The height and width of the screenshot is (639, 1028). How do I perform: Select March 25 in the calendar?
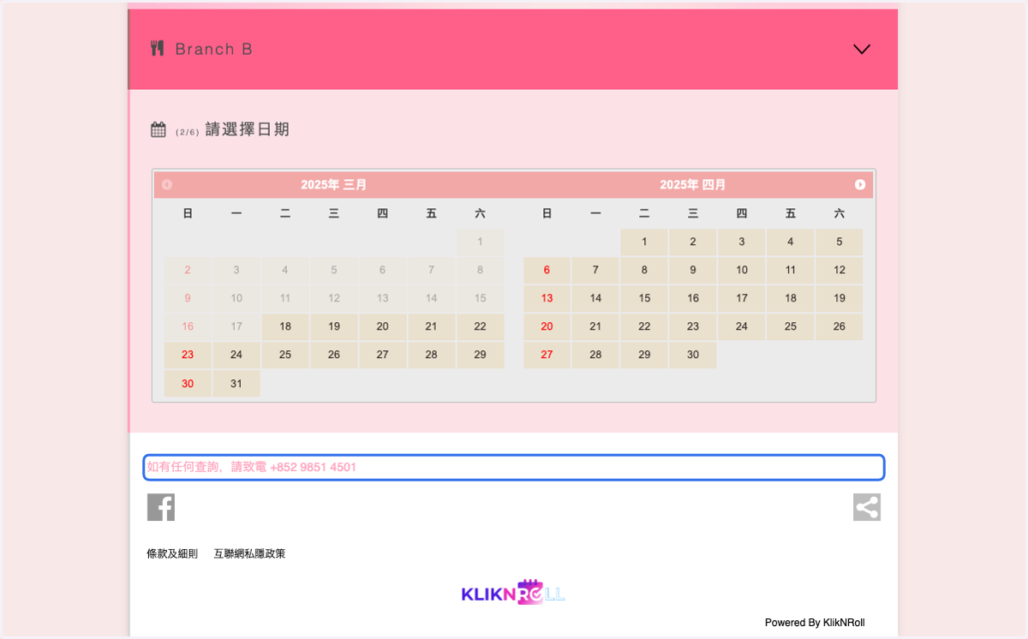coord(285,355)
